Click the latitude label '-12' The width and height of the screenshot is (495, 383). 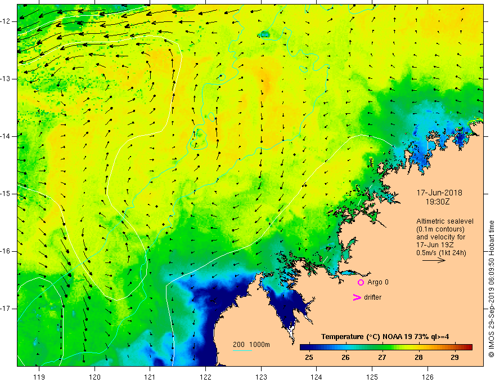(6, 21)
